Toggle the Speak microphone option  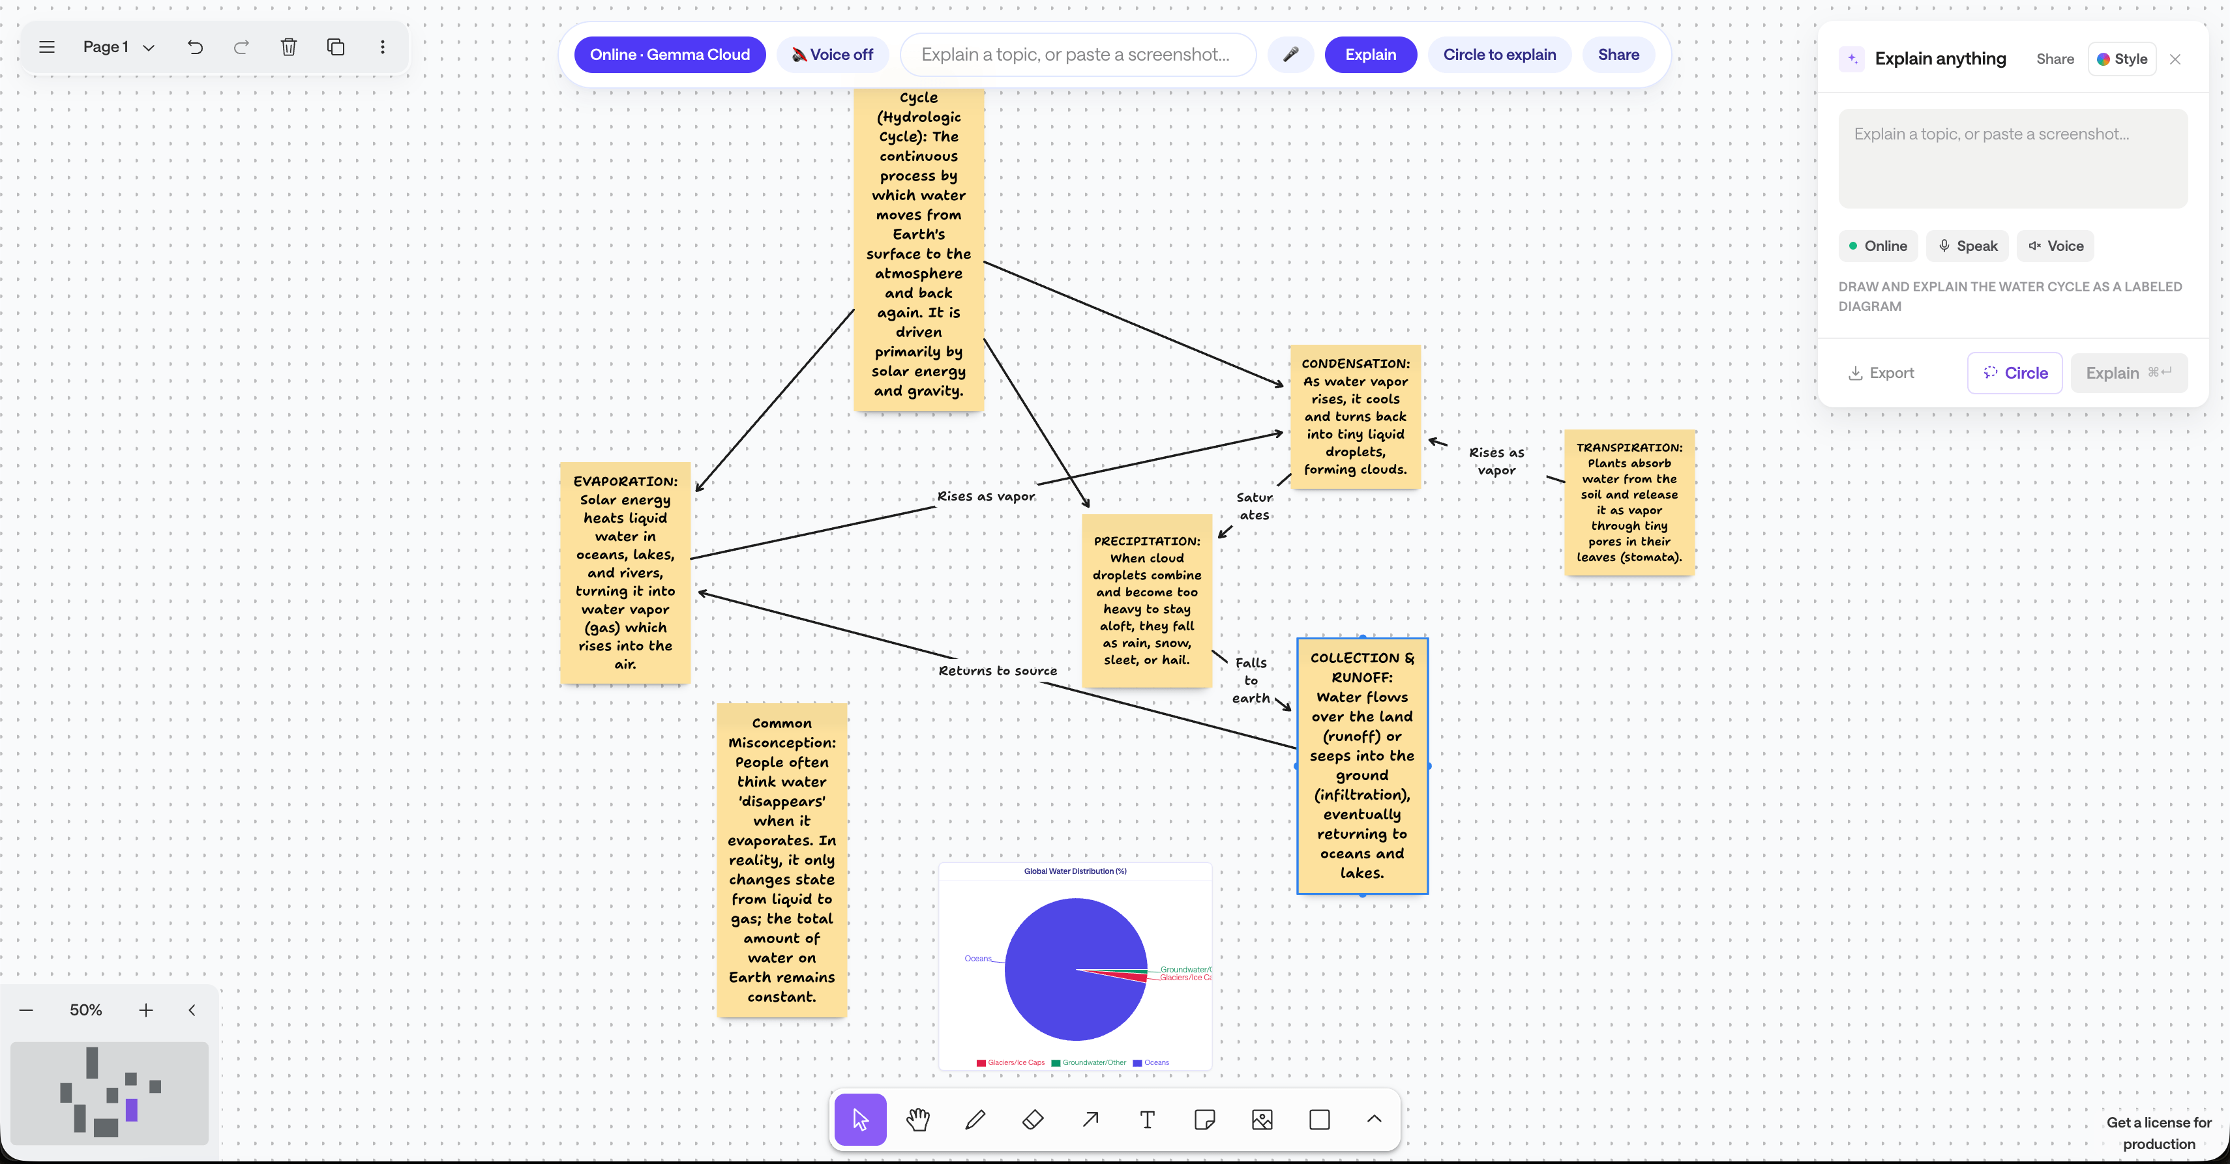coord(1967,246)
